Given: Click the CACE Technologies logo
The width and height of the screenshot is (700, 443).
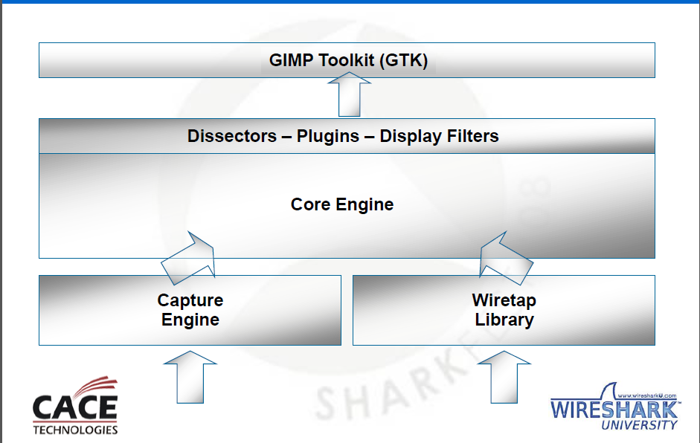Looking at the screenshot, I should (75, 406).
